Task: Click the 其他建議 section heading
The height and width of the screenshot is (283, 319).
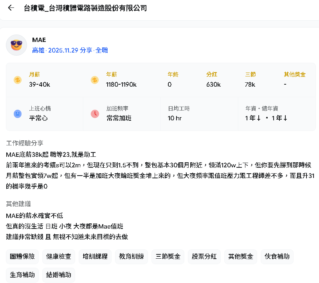Action: pyautogui.click(x=18, y=204)
